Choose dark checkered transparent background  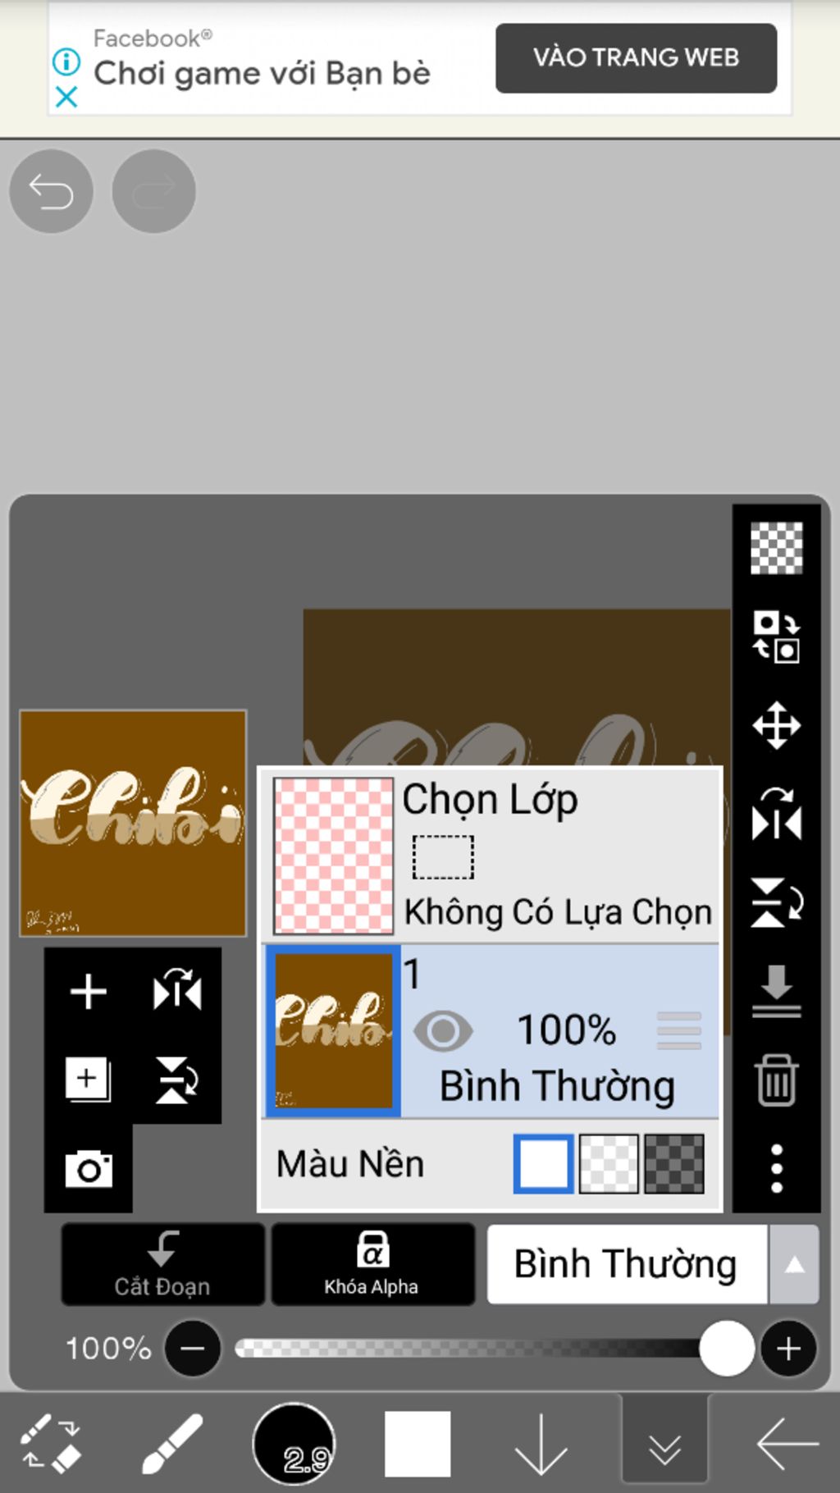tap(674, 1163)
